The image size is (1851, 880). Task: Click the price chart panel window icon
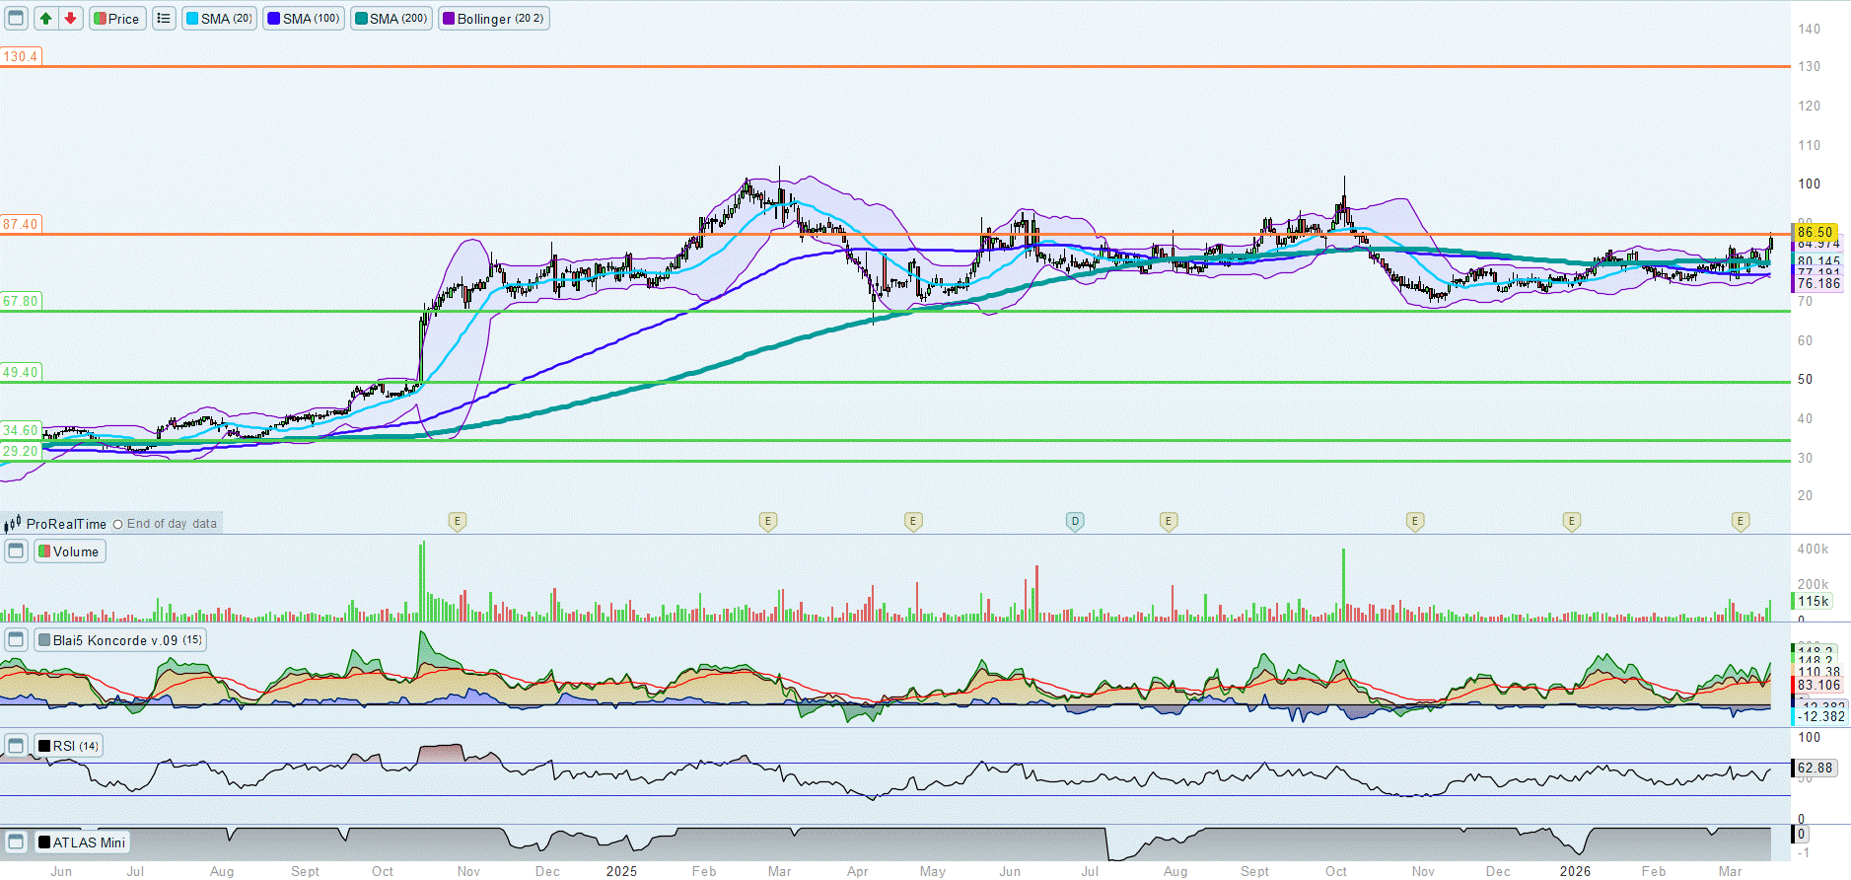coord(16,19)
